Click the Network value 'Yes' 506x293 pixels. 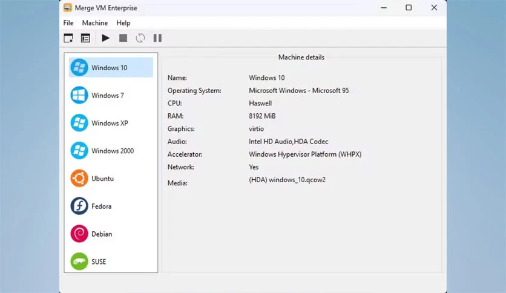(x=254, y=167)
